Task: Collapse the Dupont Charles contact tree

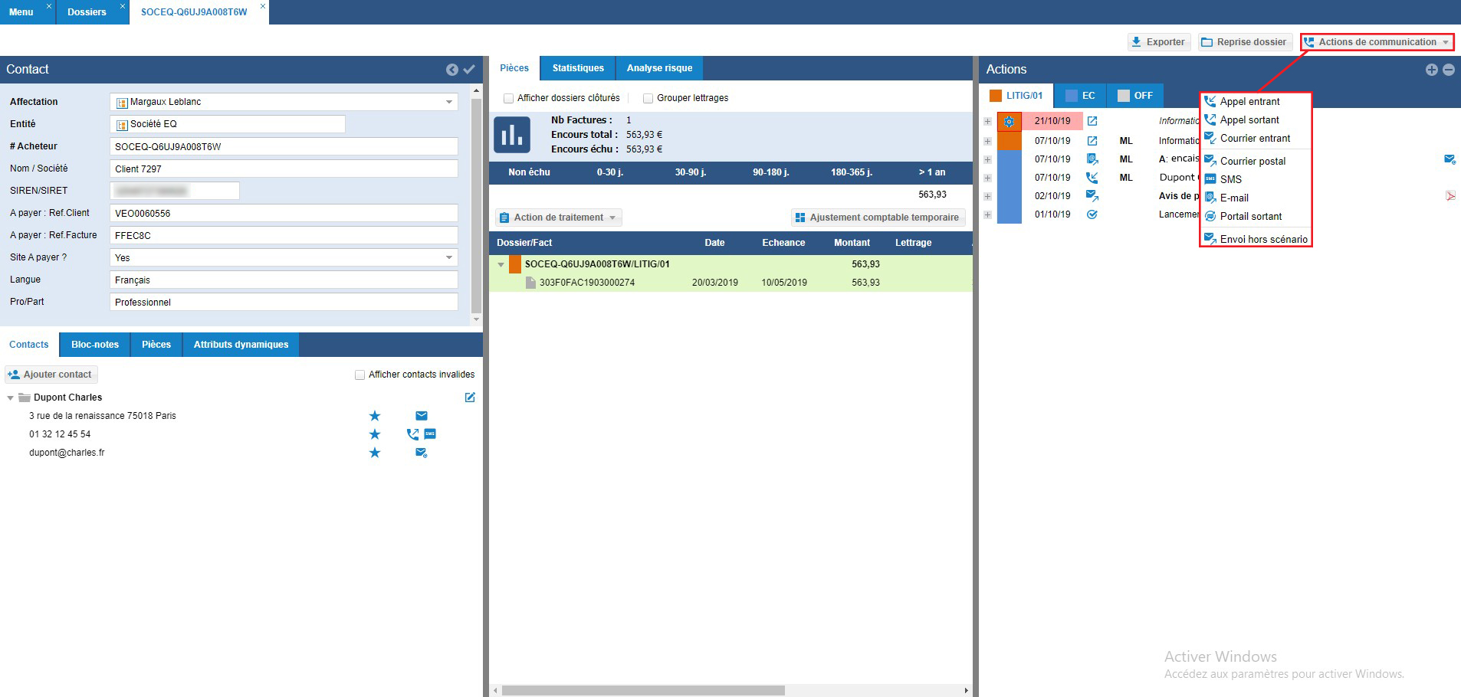Action: coord(11,398)
